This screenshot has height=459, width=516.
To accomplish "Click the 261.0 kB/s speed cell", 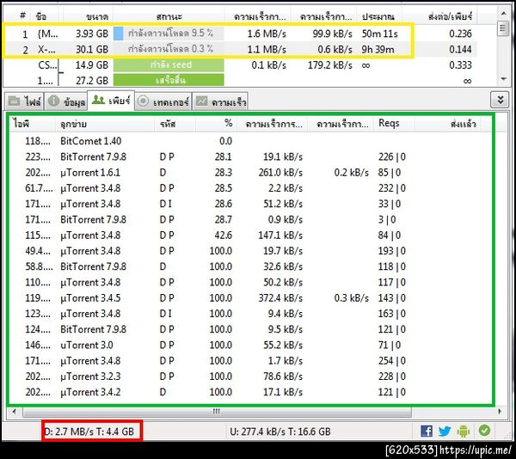I will [x=280, y=173].
